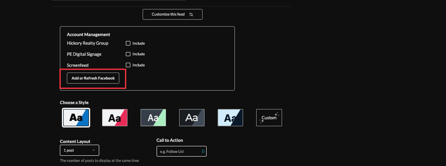The height and width of the screenshot is (166, 446).
Task: Click the blue icon inside Call to Action field
Action: coord(203,151)
